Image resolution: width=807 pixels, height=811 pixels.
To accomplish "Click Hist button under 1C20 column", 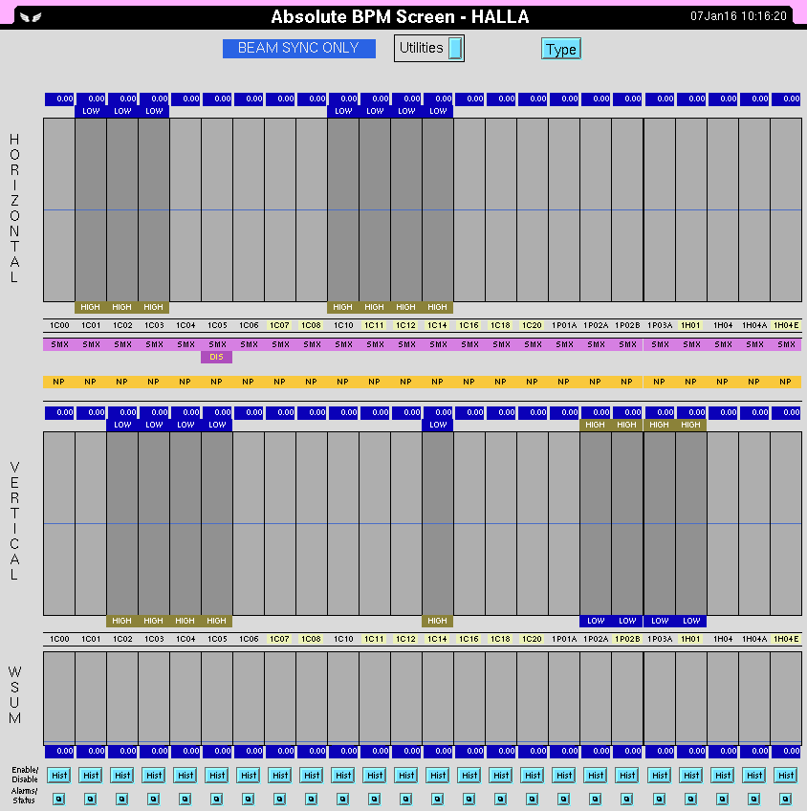I will [532, 775].
